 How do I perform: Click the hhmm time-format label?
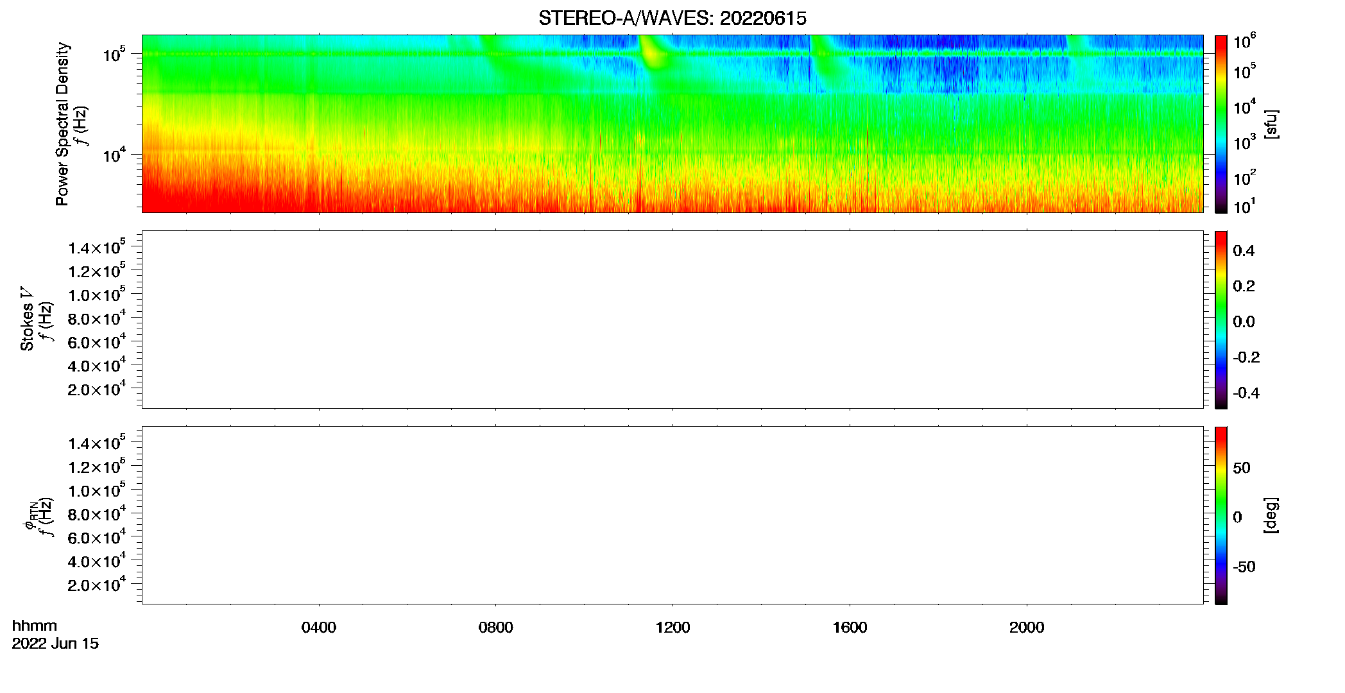35,626
